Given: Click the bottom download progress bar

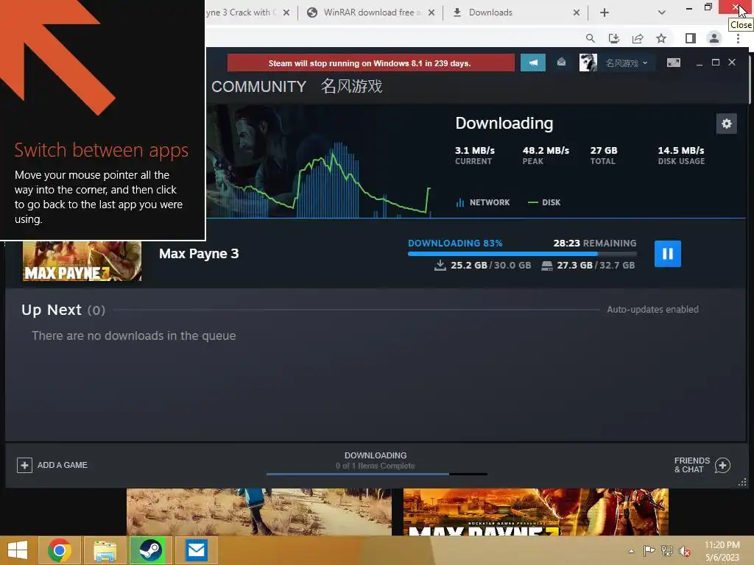Looking at the screenshot, I should 376,475.
